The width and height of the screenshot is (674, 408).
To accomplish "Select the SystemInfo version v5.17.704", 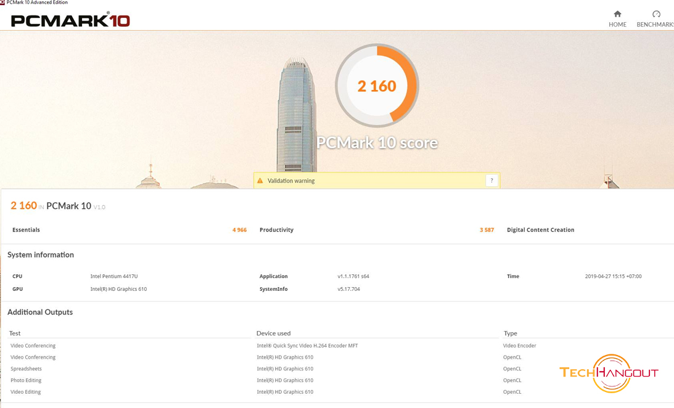I will point(348,289).
